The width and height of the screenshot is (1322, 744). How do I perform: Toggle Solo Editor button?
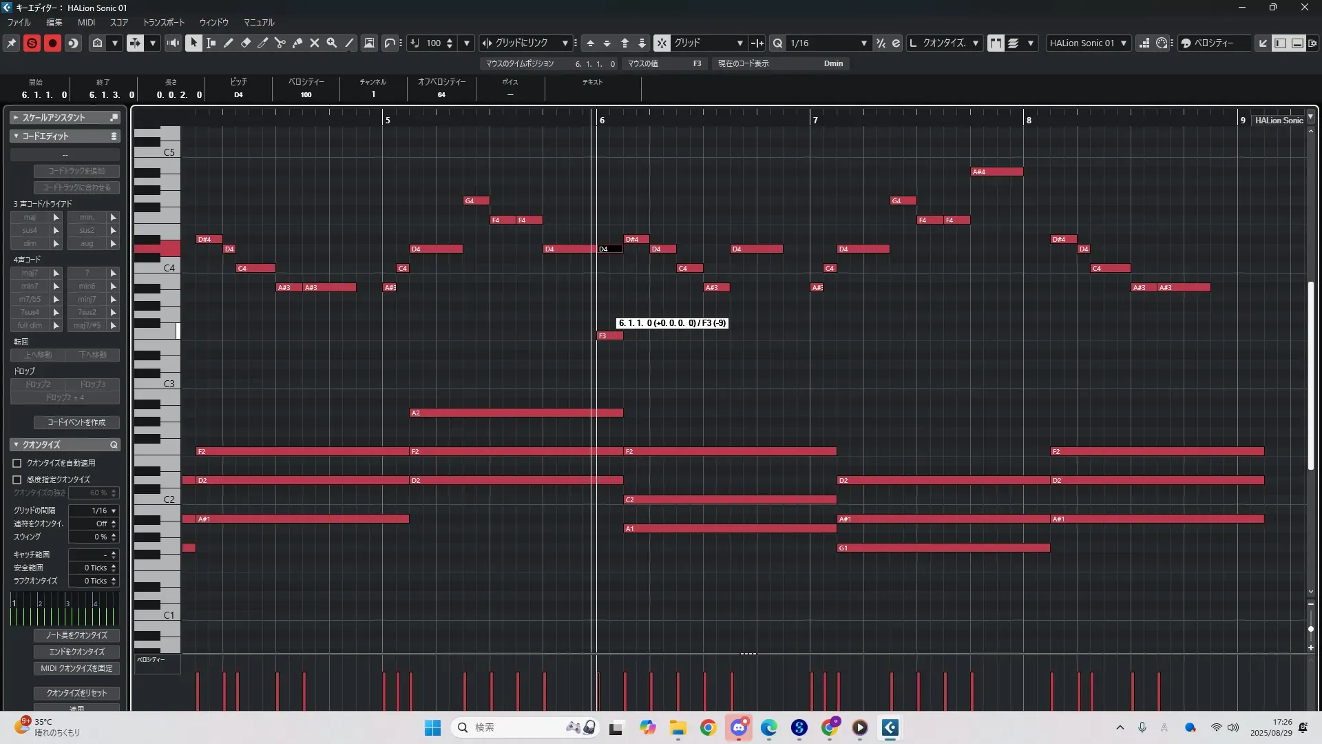(x=32, y=43)
